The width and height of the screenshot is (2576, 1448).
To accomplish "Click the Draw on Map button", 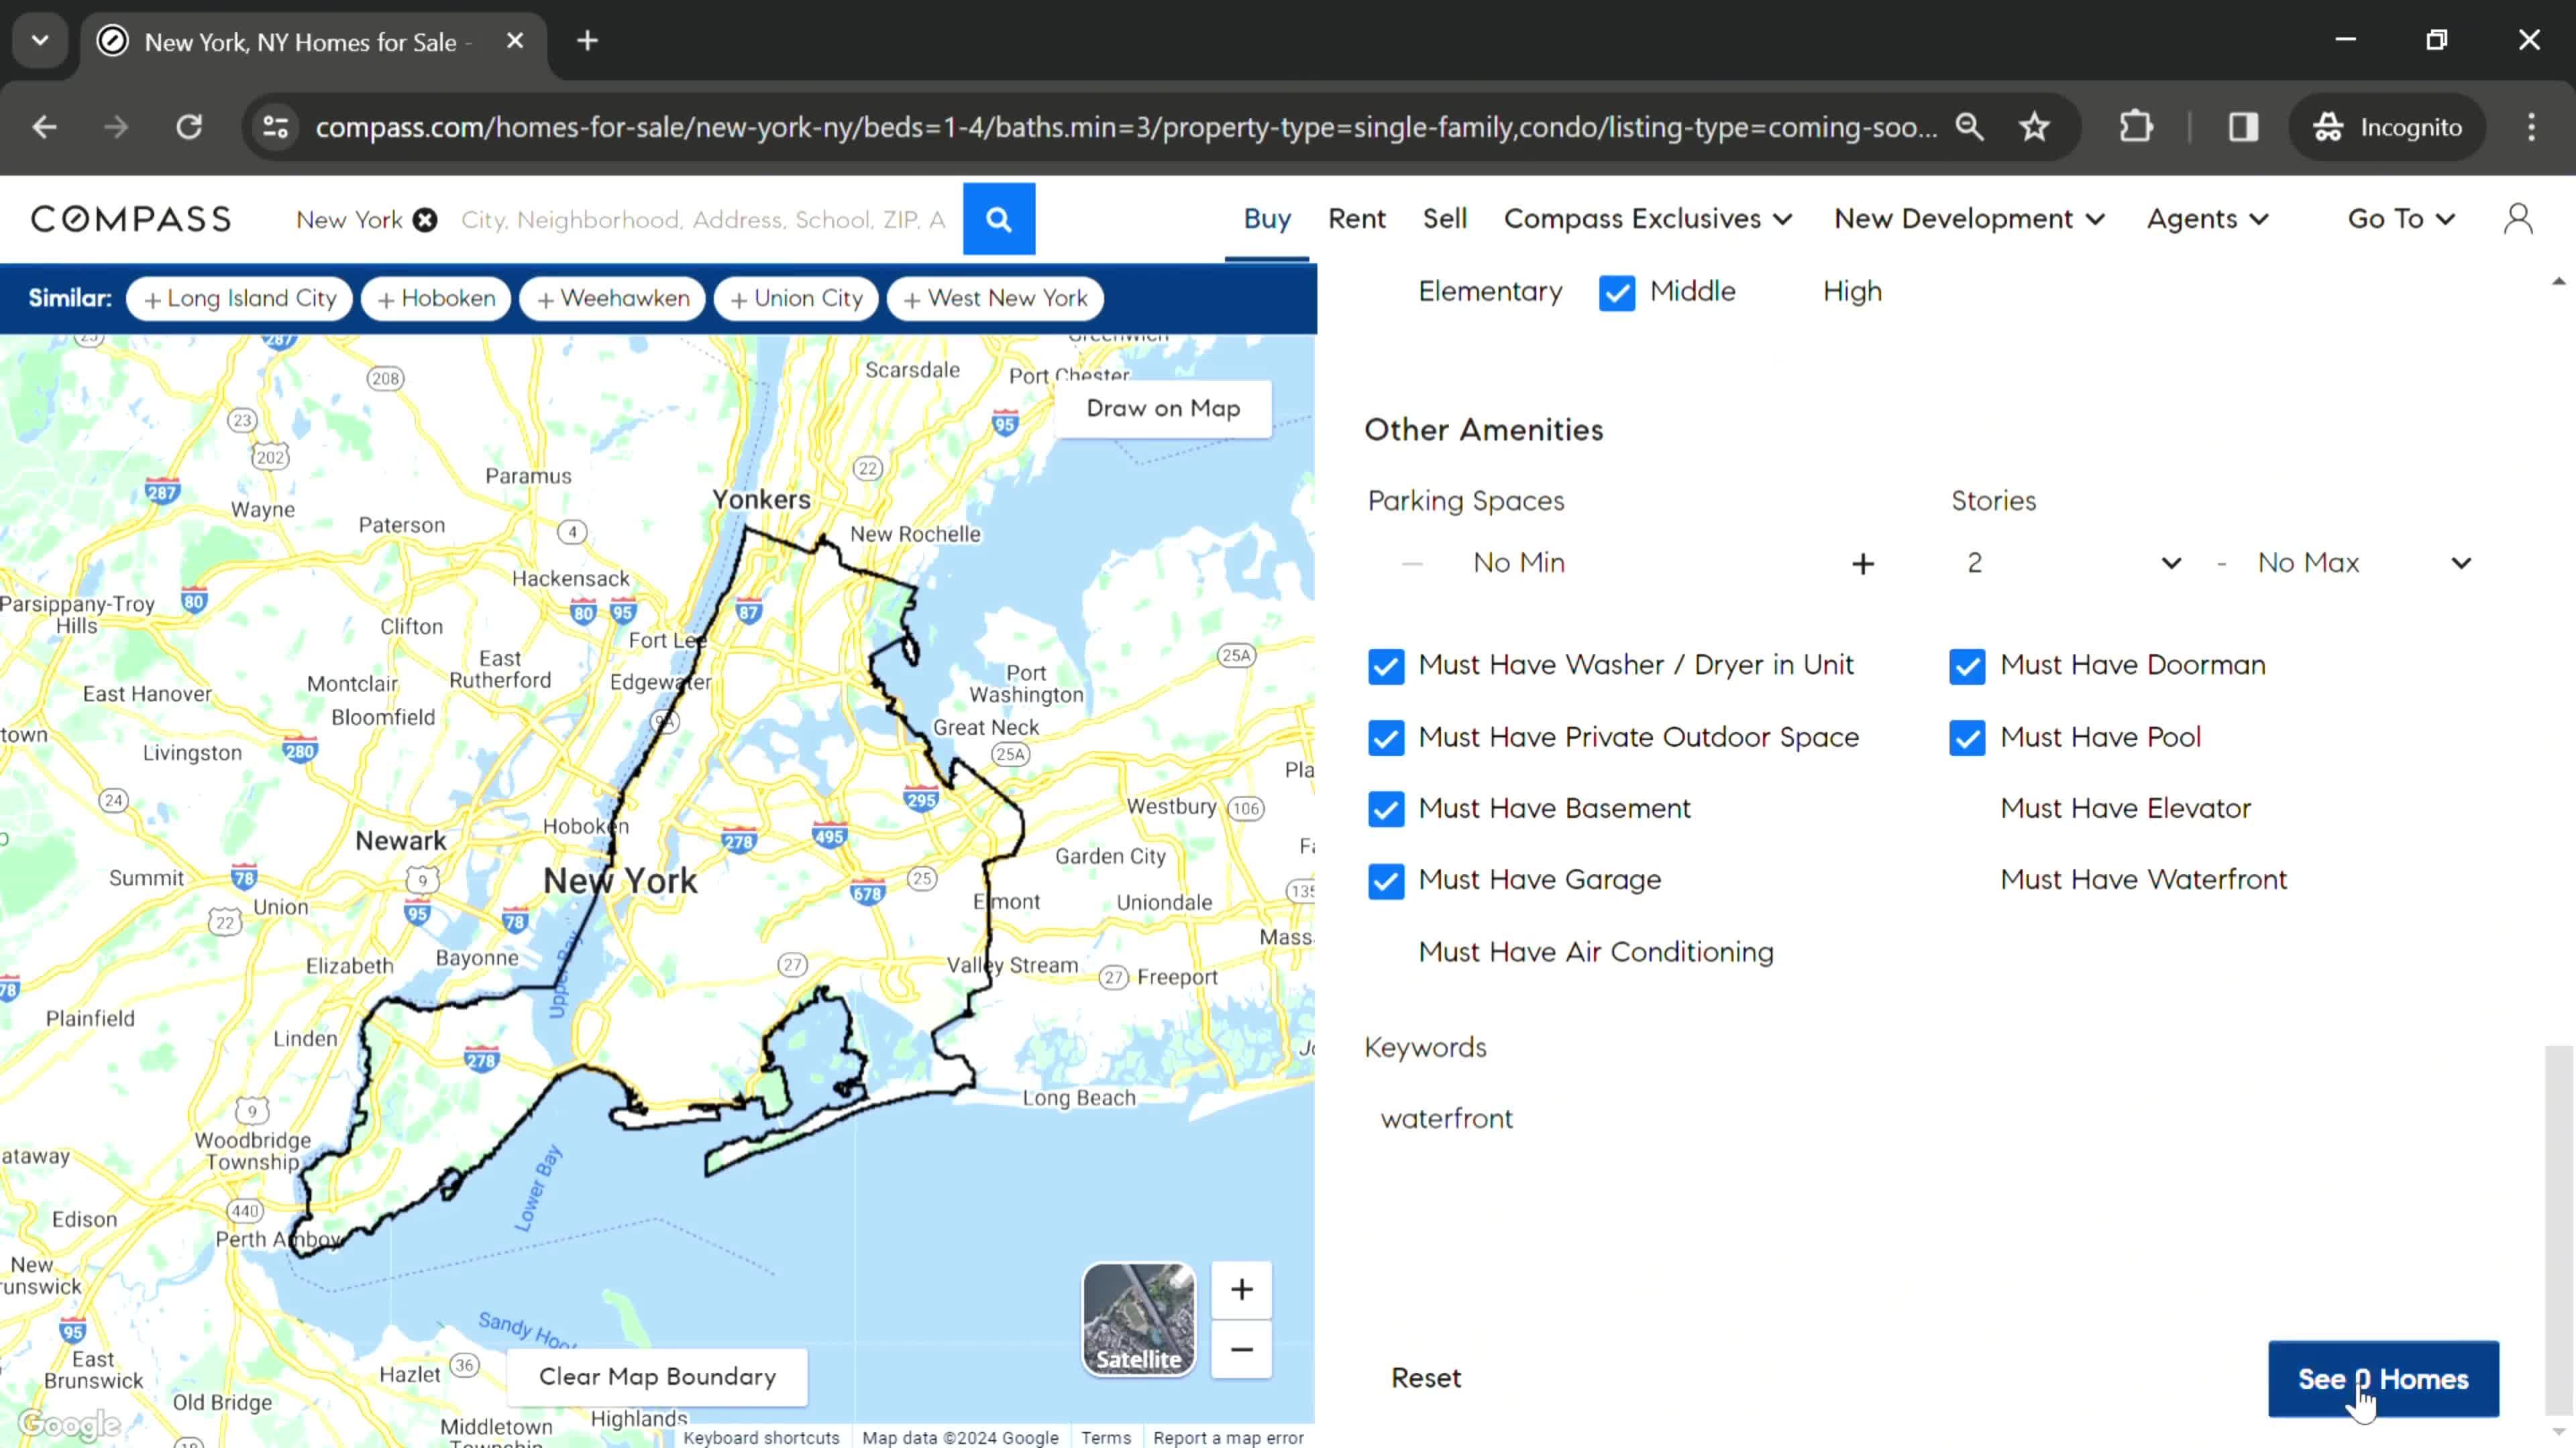I will point(1163,409).
